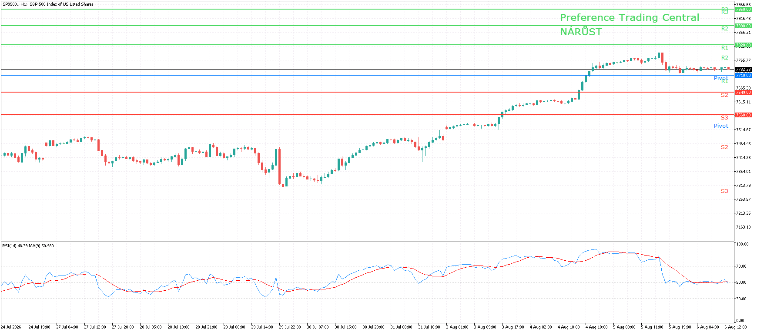Click the '28 Jul 13:00' time label
The width and height of the screenshot is (757, 332).
pyautogui.click(x=178, y=327)
